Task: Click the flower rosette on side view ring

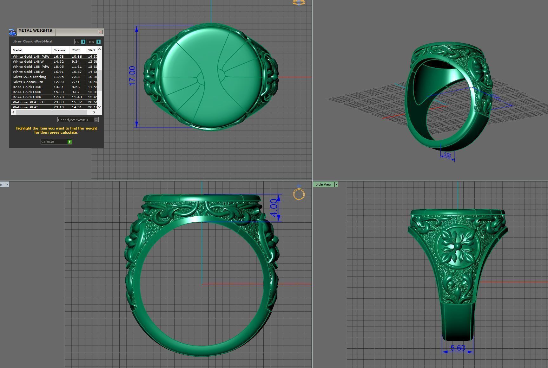Action: point(457,246)
